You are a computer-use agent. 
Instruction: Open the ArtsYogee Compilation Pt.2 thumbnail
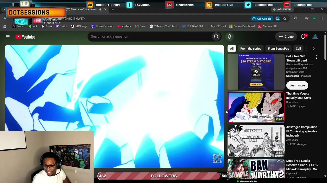256,141
